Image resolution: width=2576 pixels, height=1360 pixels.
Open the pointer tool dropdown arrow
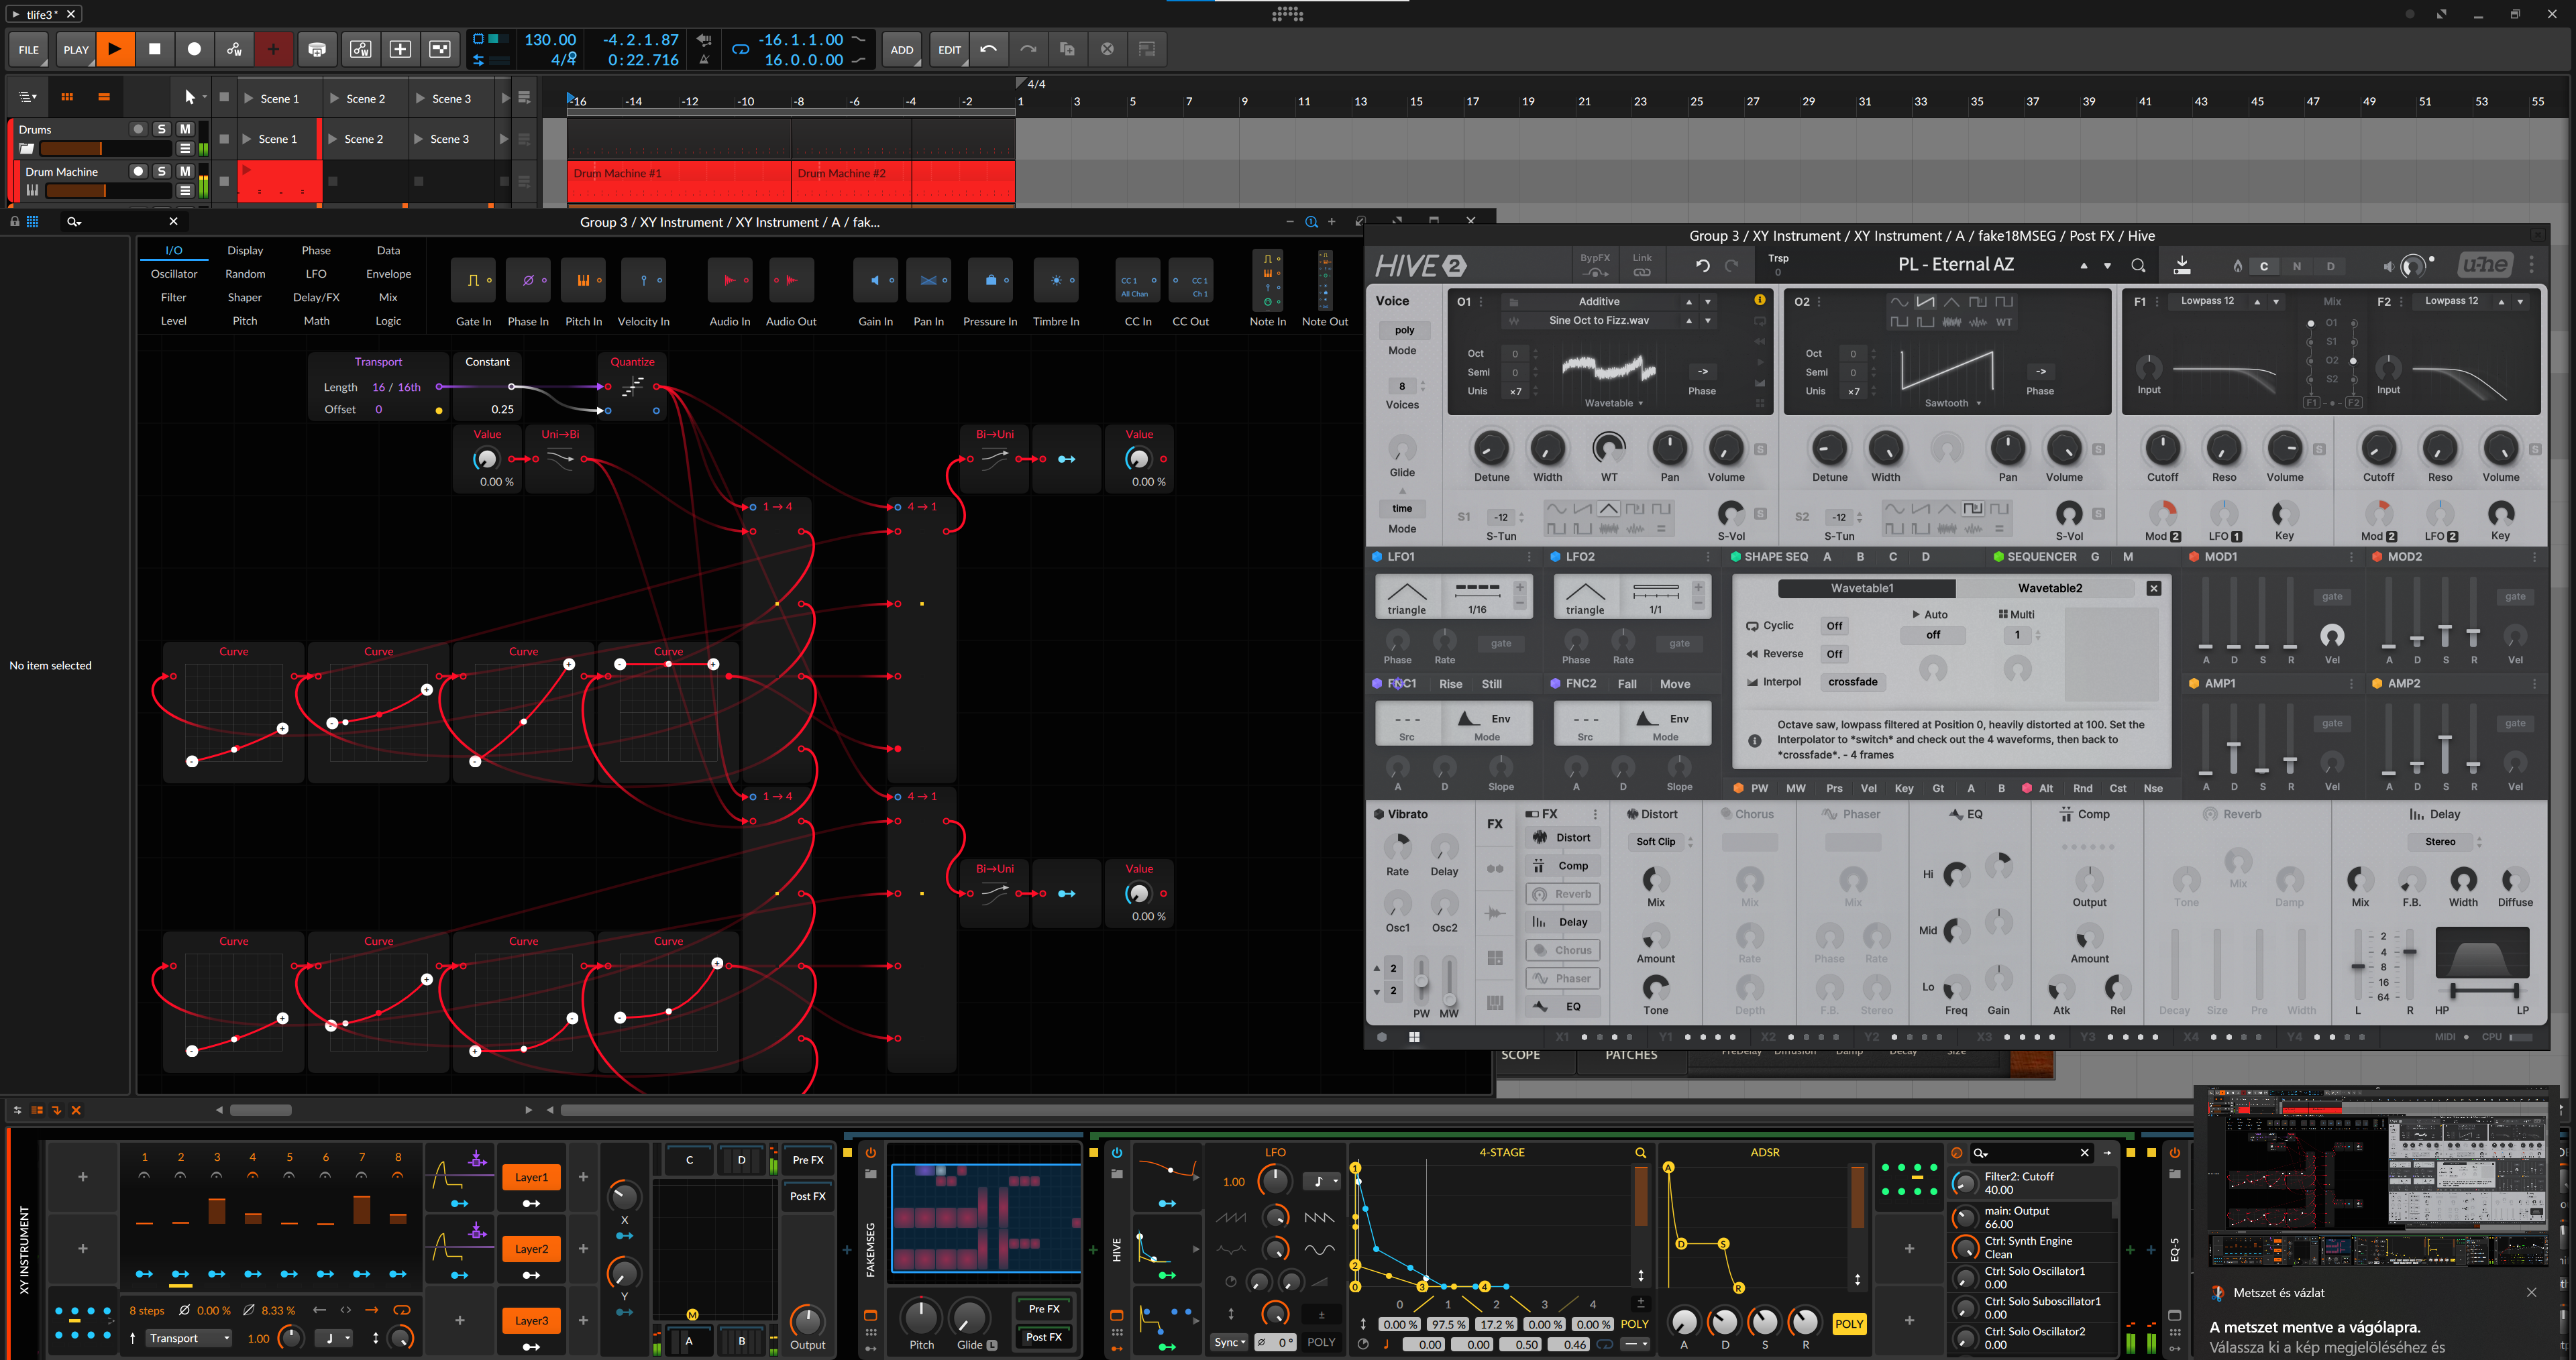click(x=204, y=97)
